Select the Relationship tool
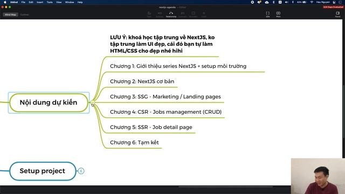 click(x=171, y=15)
